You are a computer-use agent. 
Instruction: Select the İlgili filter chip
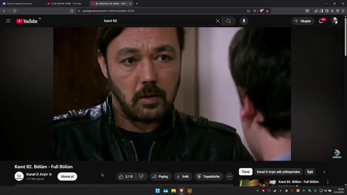(310, 172)
